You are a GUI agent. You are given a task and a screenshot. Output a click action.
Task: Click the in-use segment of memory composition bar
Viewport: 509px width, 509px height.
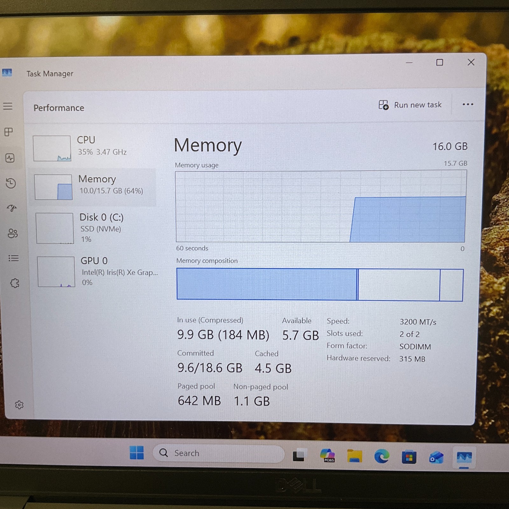[x=267, y=284]
